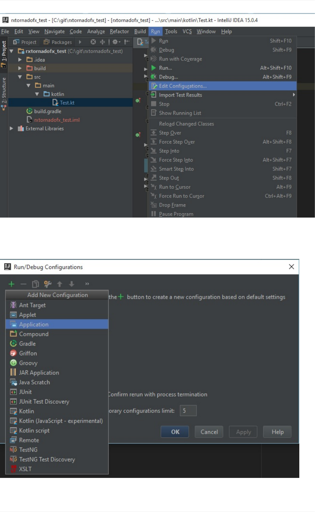
Task: Click Cancel in Run/Debug Configurations dialog
Action: 209,432
